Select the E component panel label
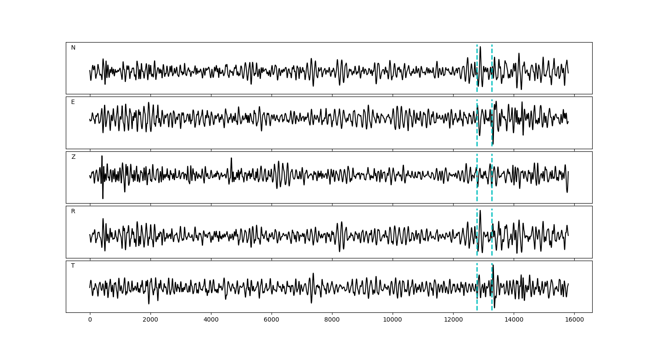 coord(73,102)
